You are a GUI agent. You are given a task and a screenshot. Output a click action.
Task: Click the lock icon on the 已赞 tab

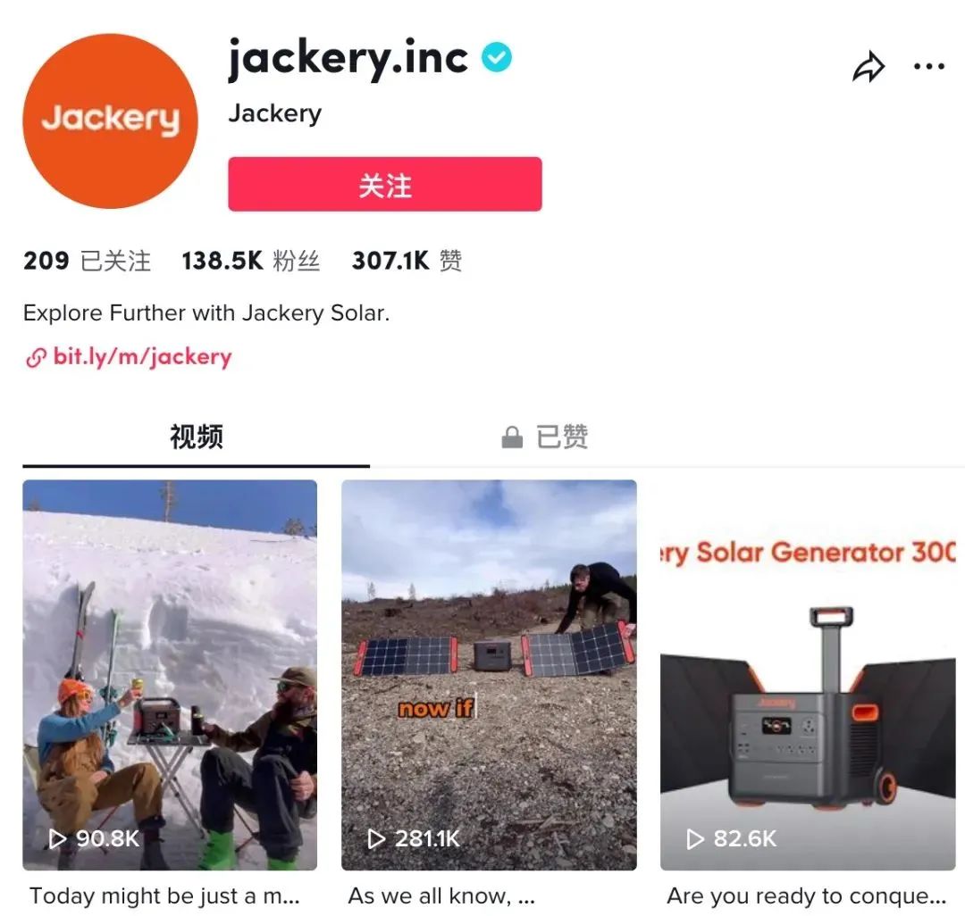coord(511,437)
